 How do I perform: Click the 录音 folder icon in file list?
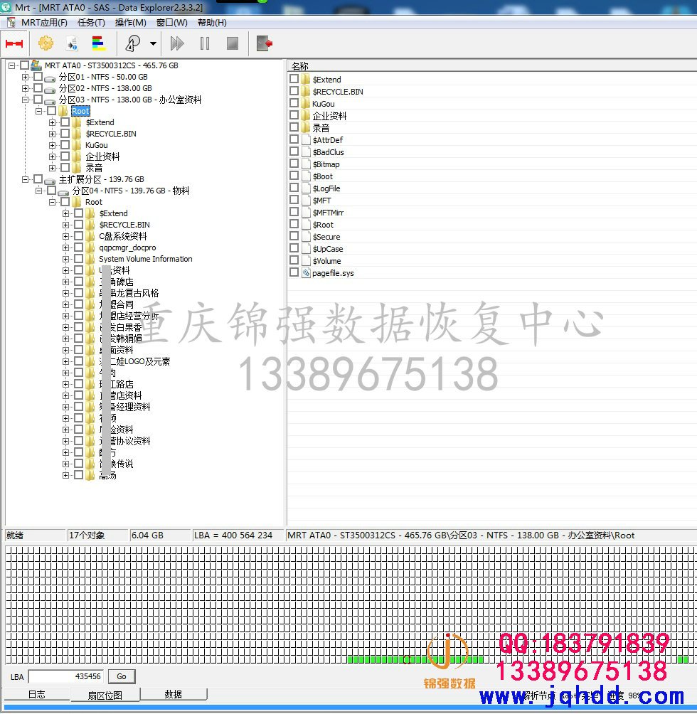click(x=306, y=127)
